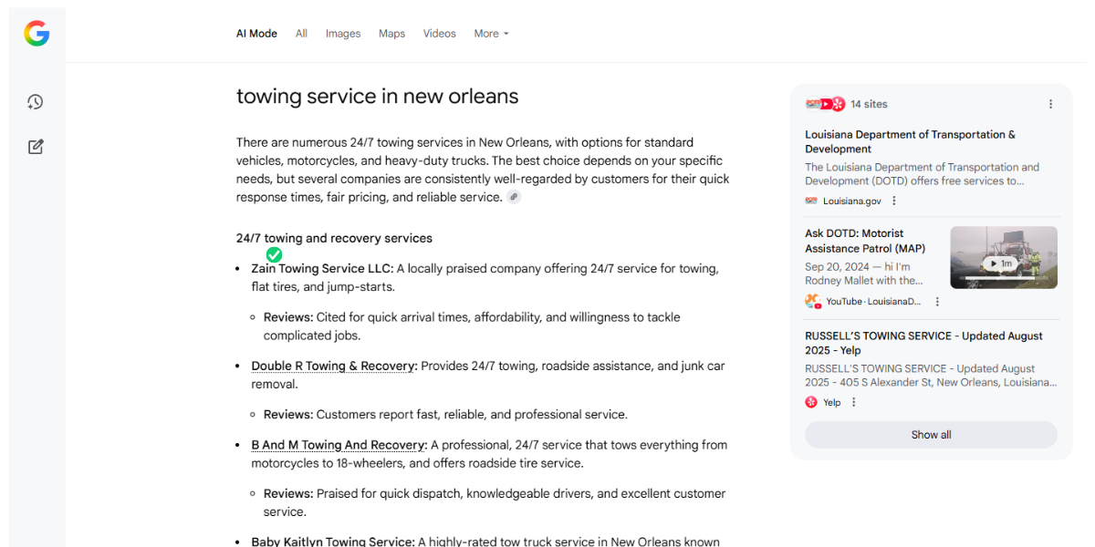Image resolution: width=1095 pixels, height=547 pixels.
Task: Switch to the Videos tab
Action: (439, 34)
